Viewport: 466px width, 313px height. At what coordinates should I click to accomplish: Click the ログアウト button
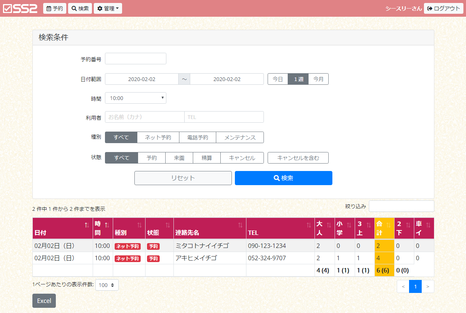[444, 9]
